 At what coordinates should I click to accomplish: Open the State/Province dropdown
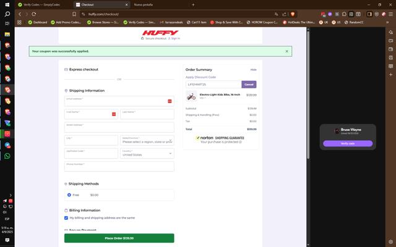[147, 140]
